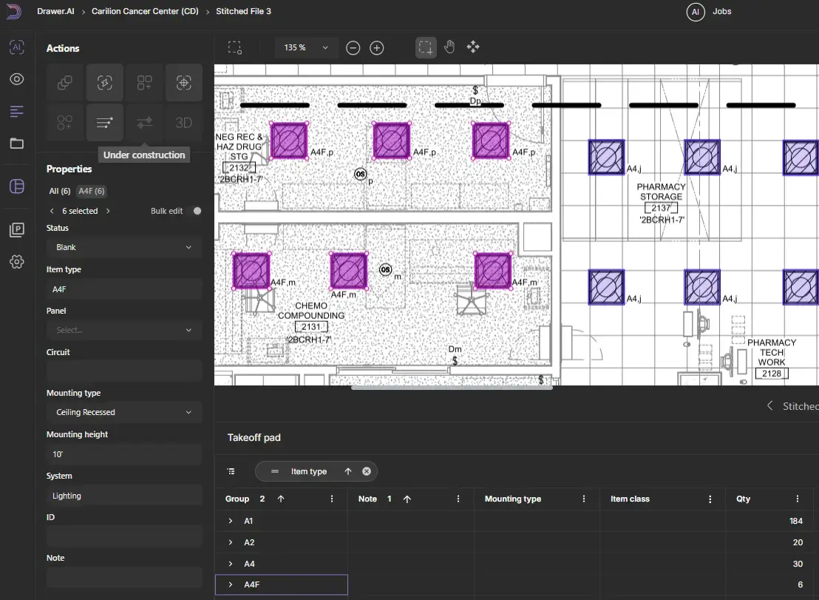Image resolution: width=819 pixels, height=600 pixels.
Task: Open the panel schedule P icon
Action: click(17, 229)
